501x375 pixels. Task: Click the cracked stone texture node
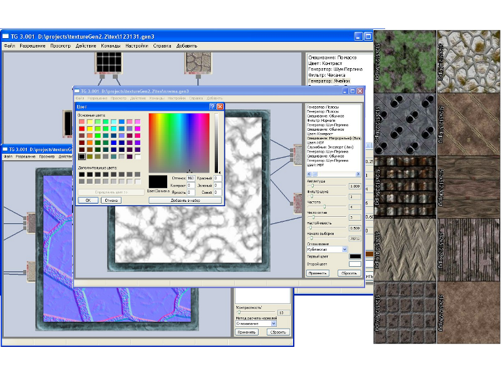coord(200,62)
